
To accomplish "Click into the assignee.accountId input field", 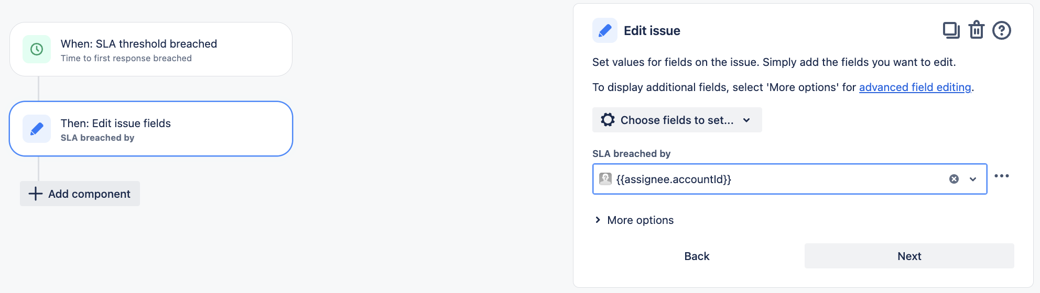I will click(x=776, y=179).
